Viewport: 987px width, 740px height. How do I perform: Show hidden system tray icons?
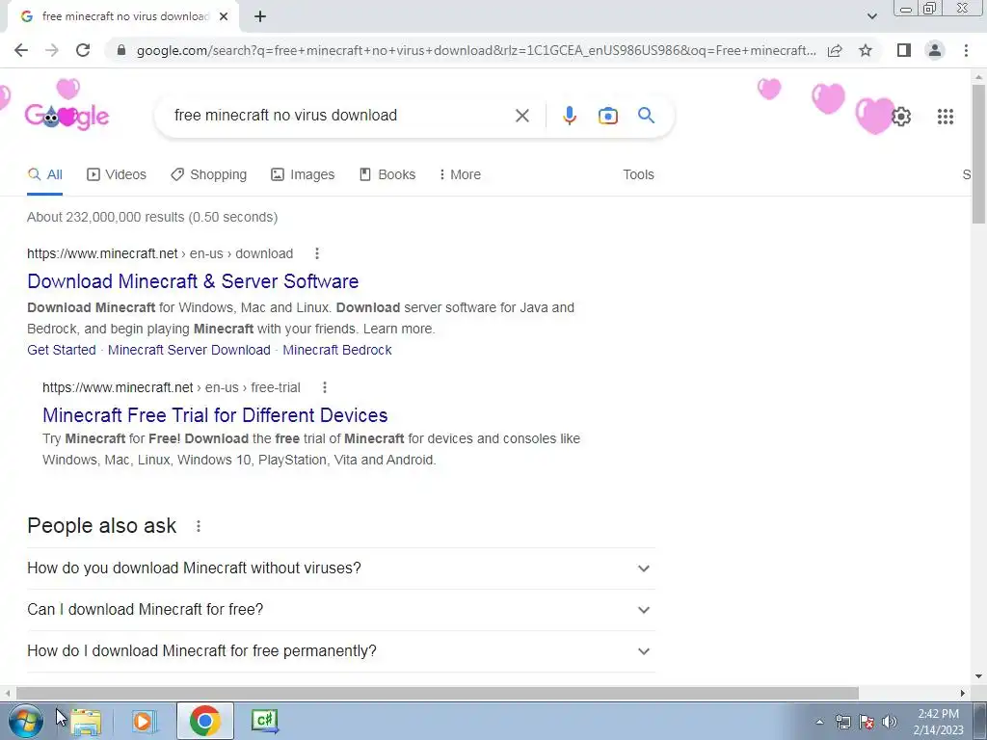pyautogui.click(x=819, y=723)
